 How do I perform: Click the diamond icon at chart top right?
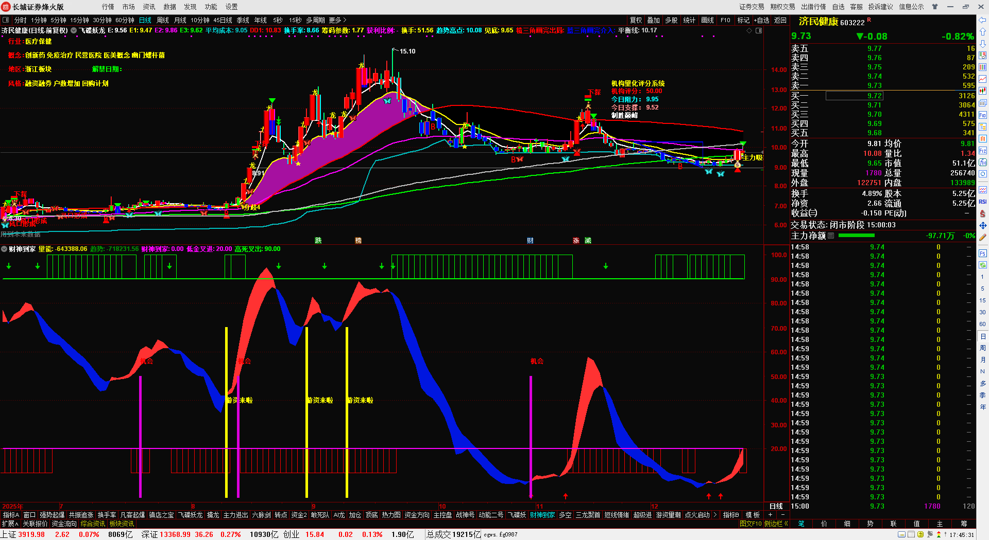749,31
